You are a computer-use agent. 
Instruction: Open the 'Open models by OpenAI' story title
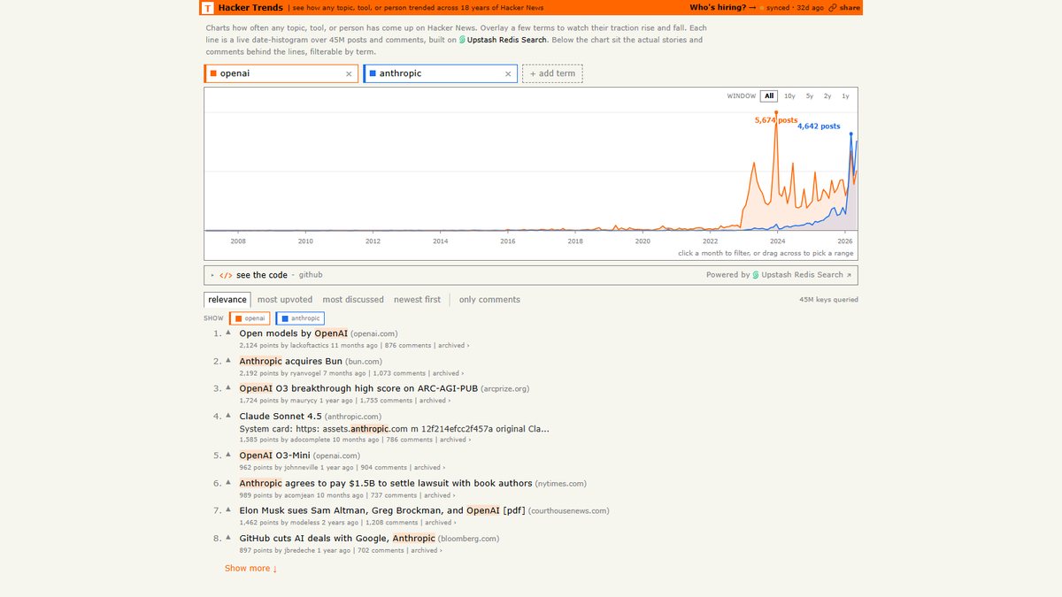pos(294,333)
